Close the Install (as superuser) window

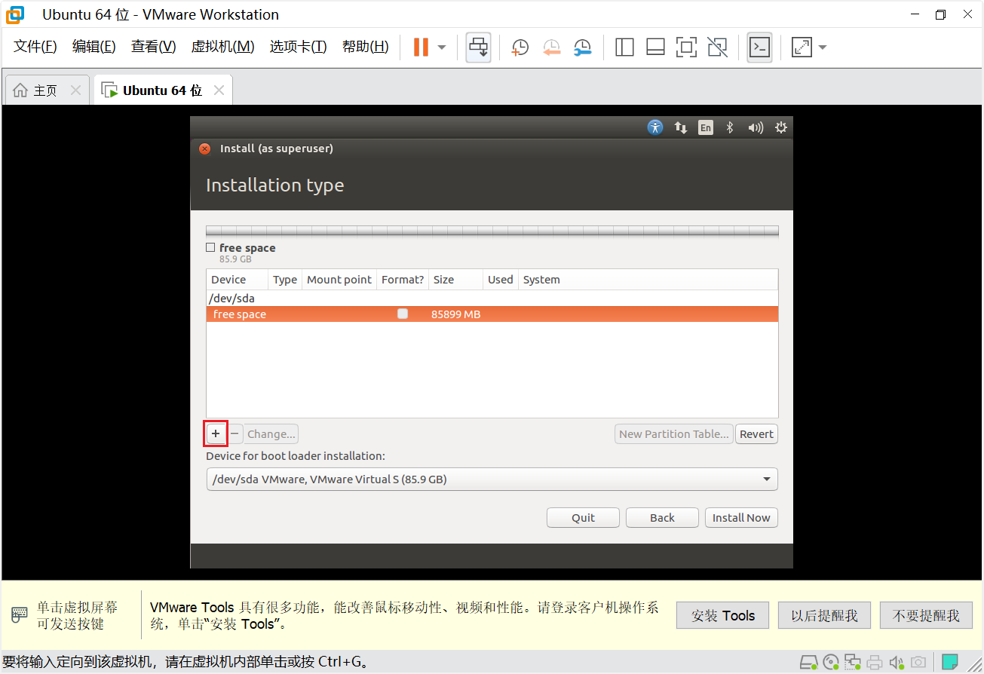click(205, 149)
